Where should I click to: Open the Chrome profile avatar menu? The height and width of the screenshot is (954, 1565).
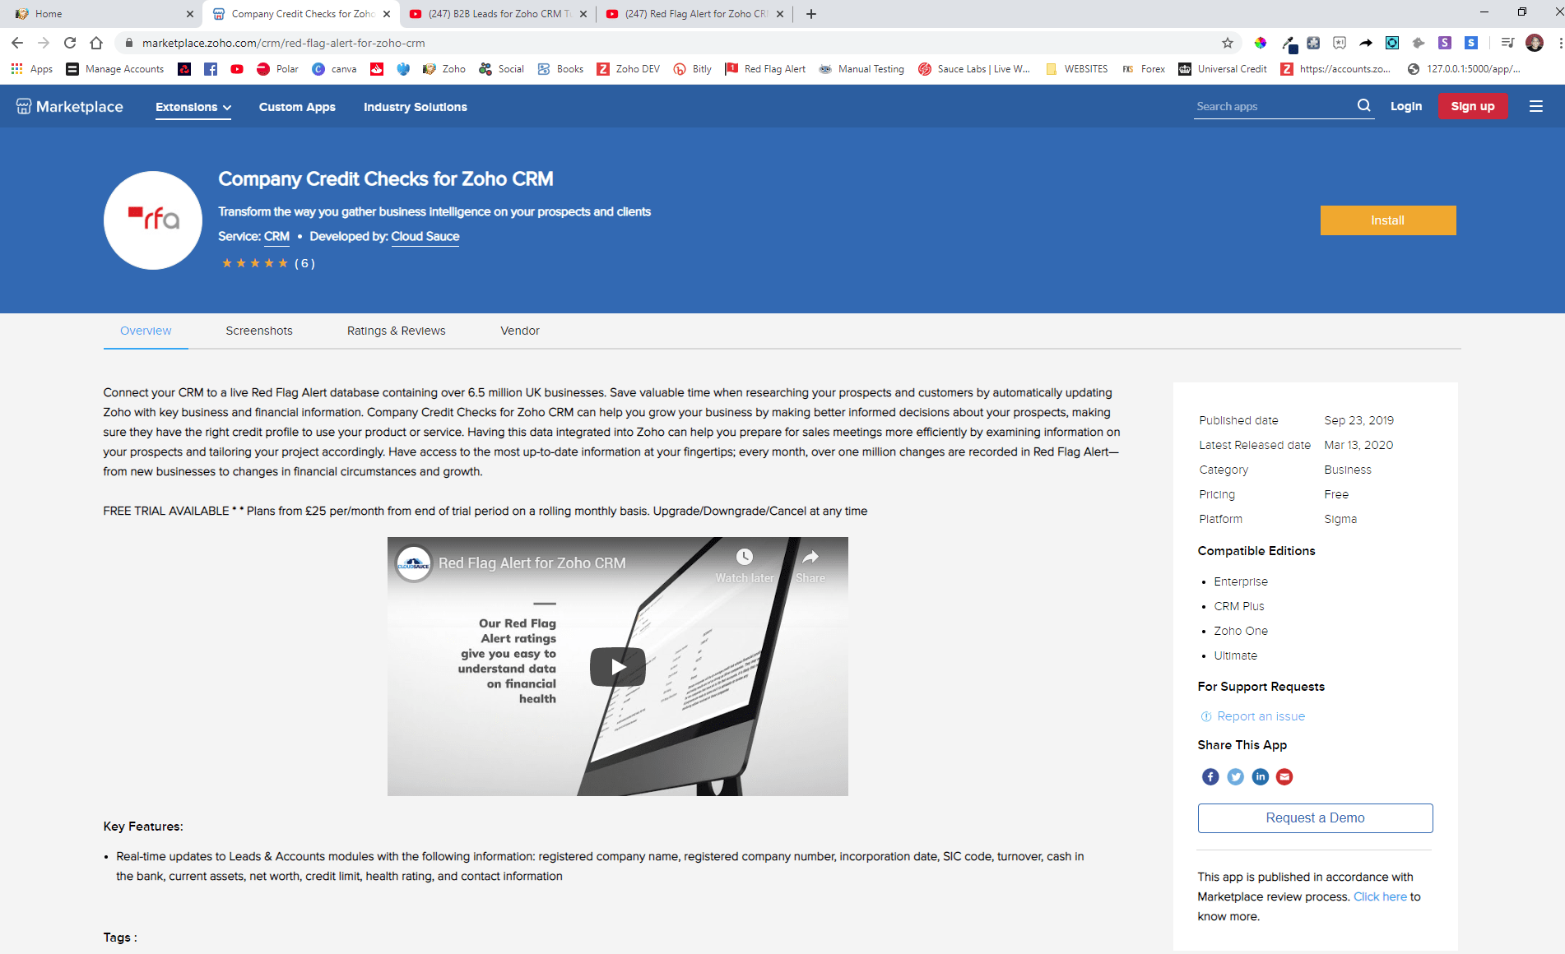click(1535, 43)
